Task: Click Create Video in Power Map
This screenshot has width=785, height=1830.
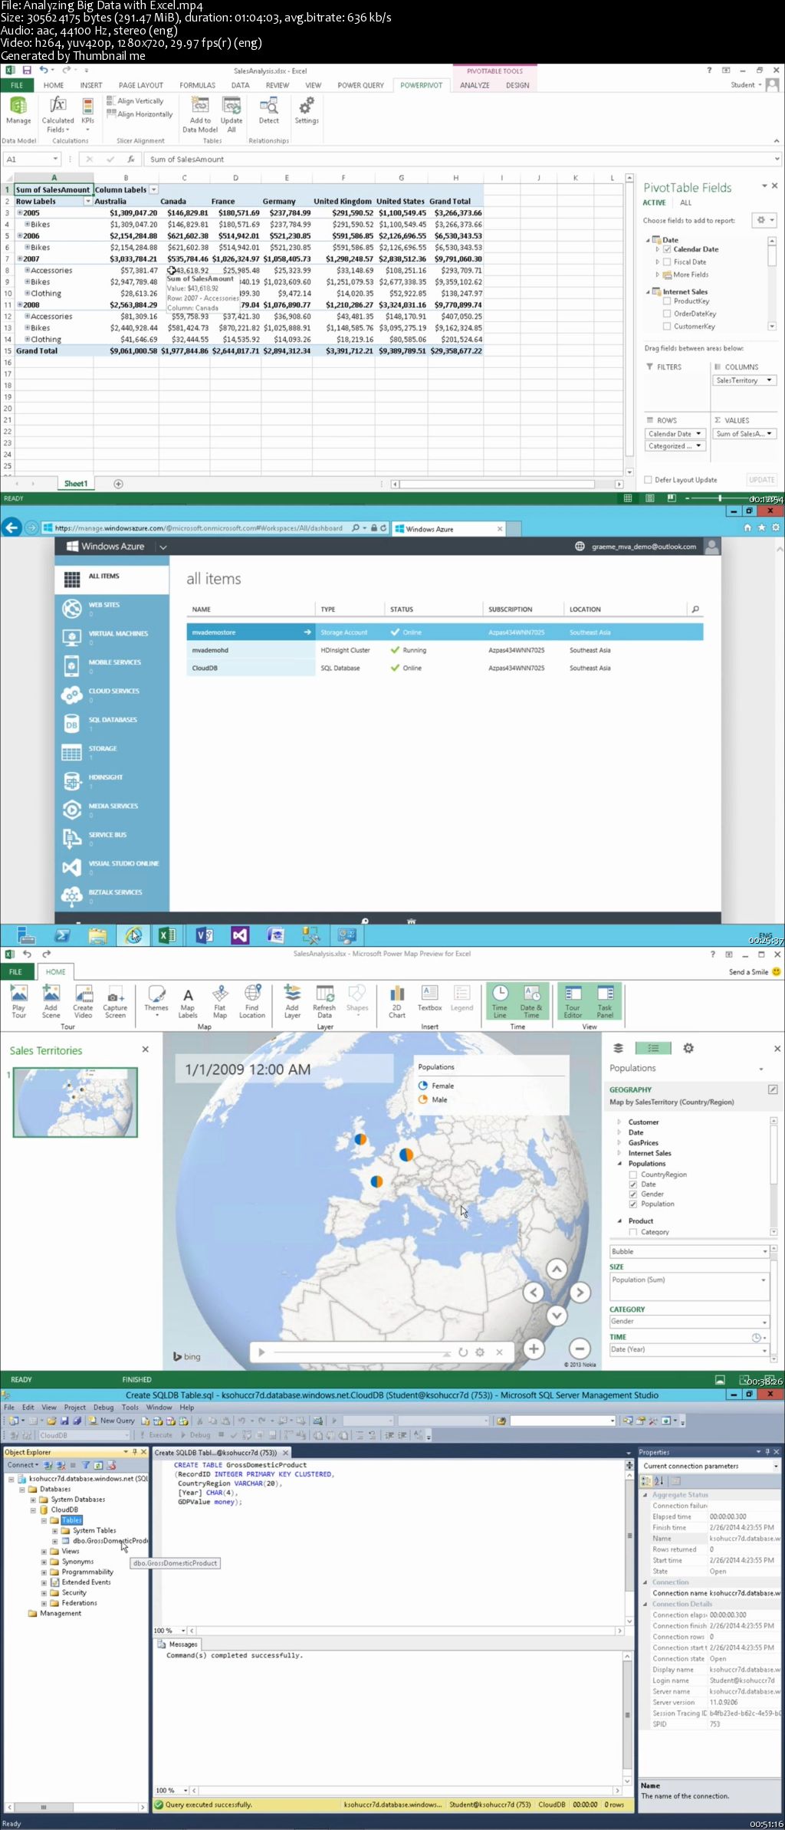Action: pyautogui.click(x=83, y=1001)
